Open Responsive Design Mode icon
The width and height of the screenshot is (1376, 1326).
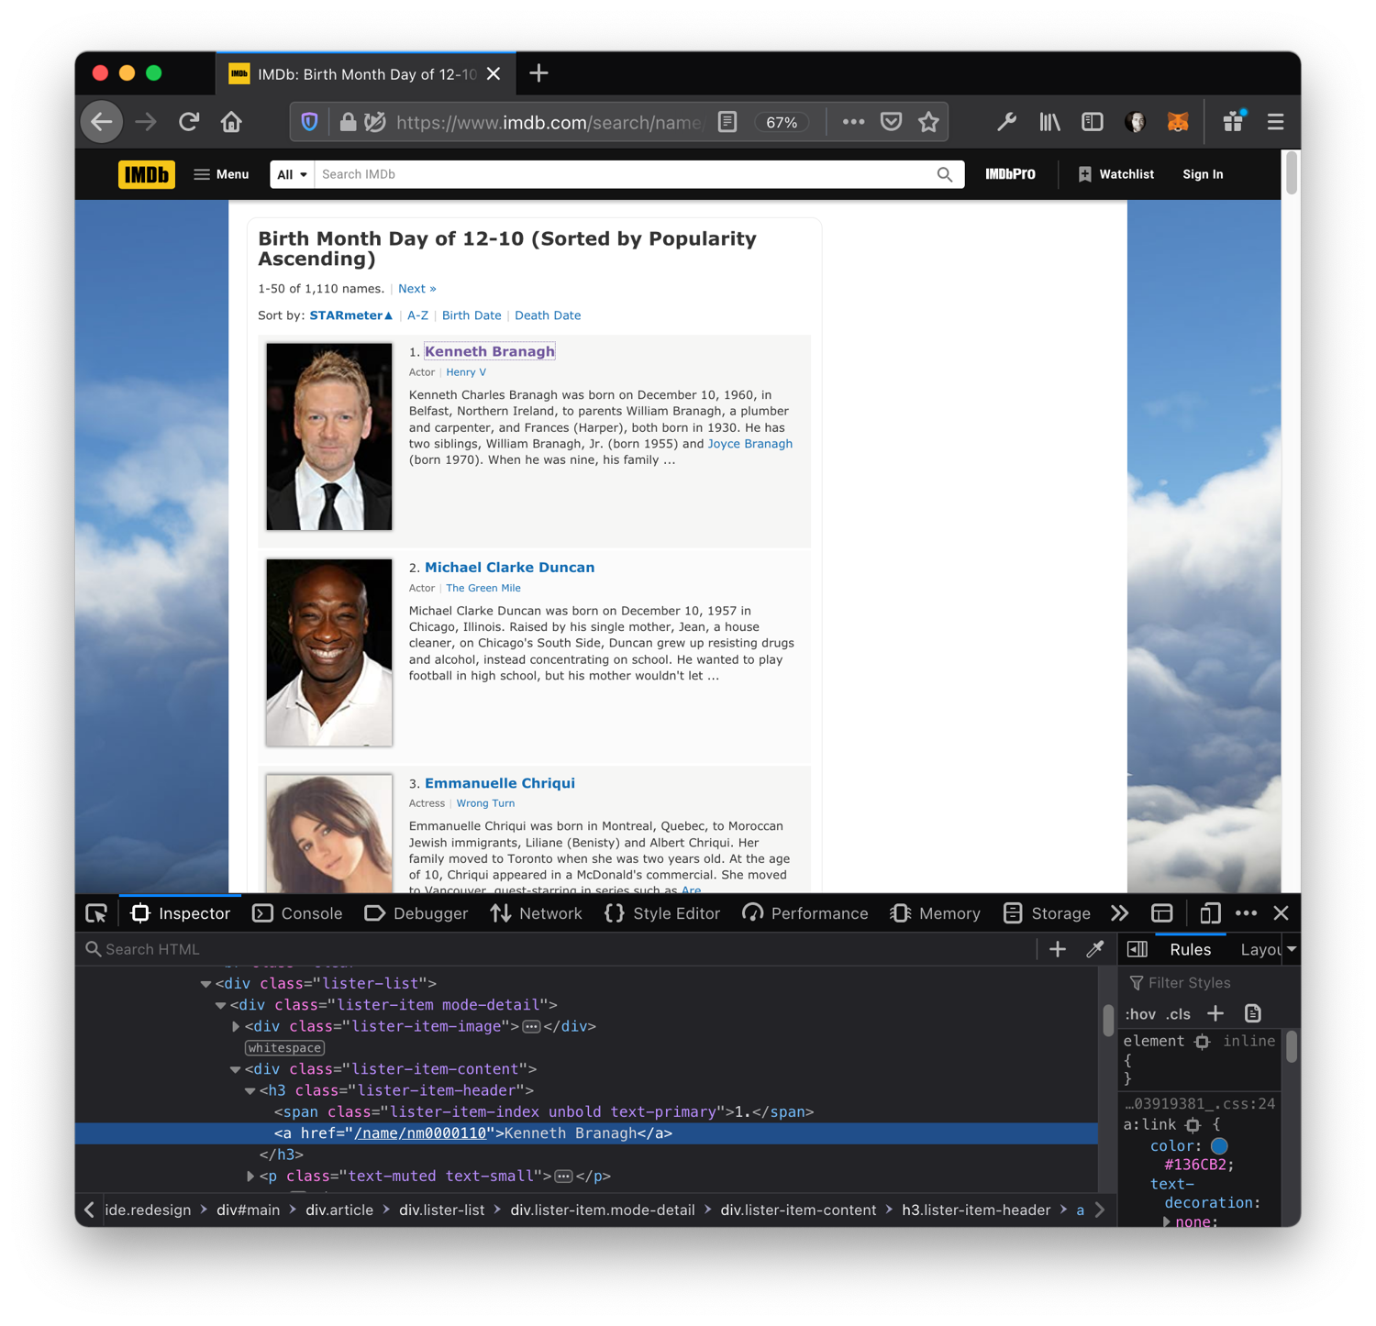click(x=1209, y=913)
